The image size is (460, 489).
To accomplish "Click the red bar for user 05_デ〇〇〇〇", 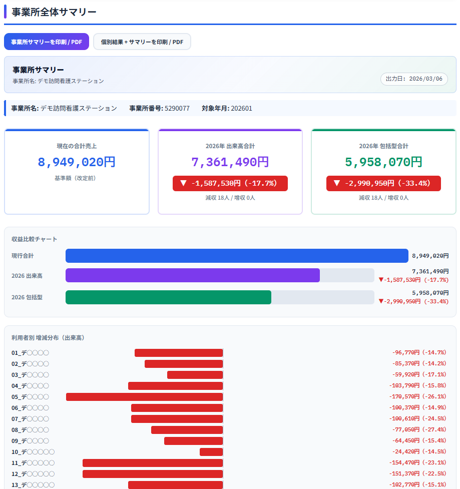I will pos(144,397).
